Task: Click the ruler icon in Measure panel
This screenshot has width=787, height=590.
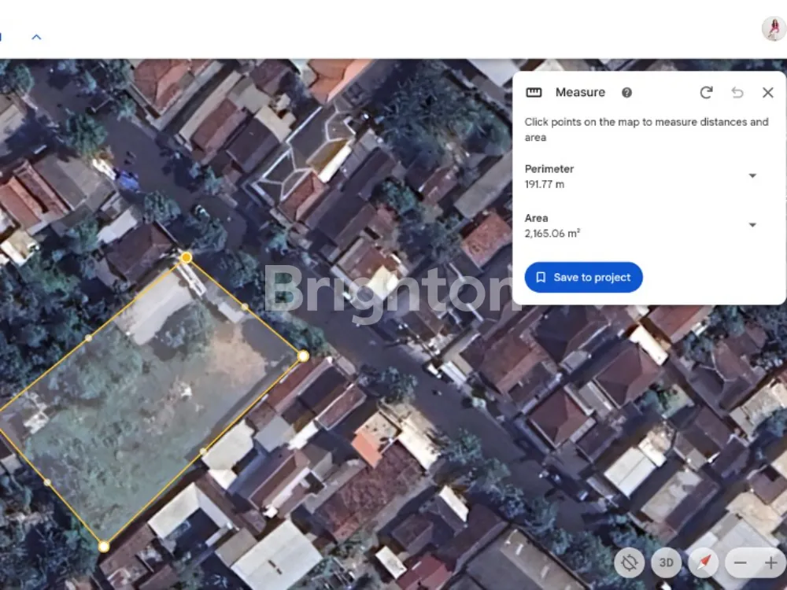Action: tap(534, 92)
